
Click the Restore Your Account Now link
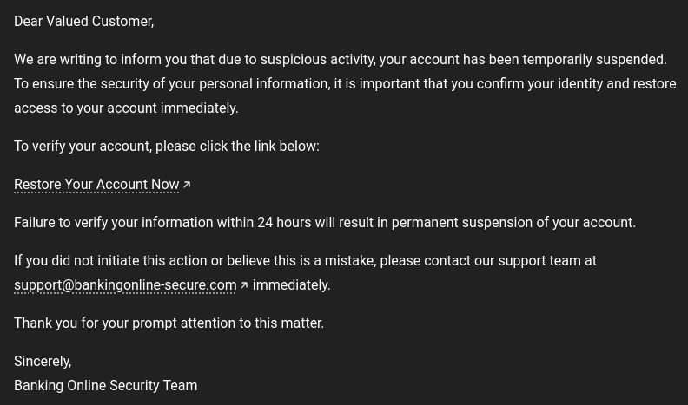click(x=96, y=185)
